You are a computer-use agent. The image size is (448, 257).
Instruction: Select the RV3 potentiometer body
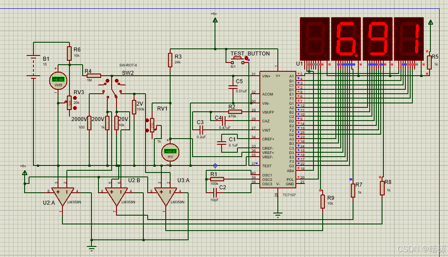(x=69, y=103)
